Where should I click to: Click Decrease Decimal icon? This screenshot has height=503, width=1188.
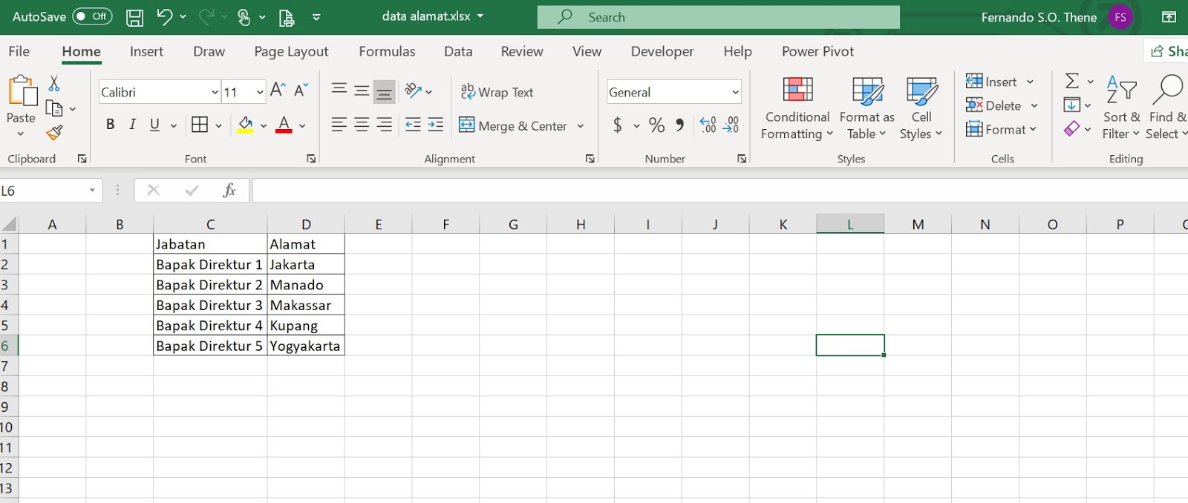(731, 125)
